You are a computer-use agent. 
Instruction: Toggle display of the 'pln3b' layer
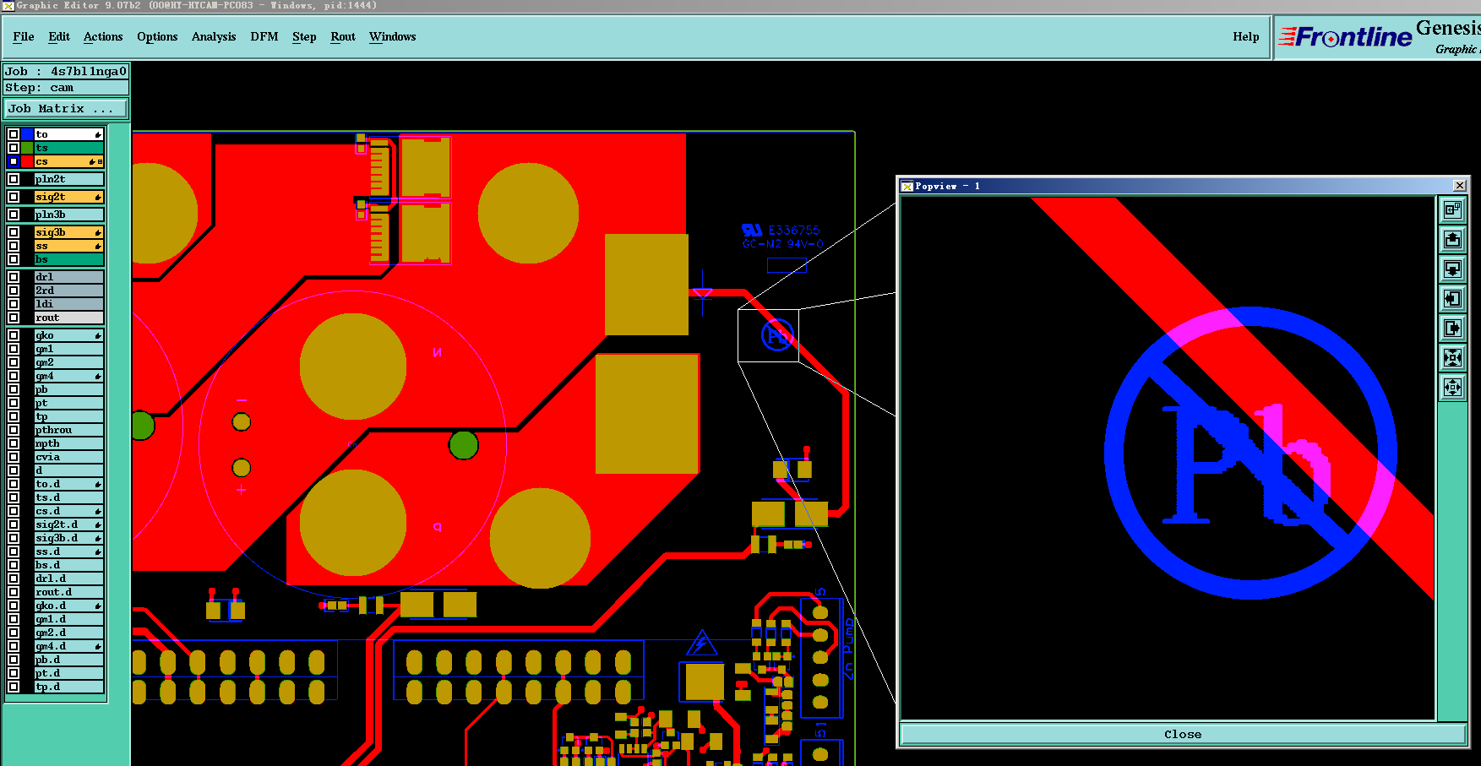[x=14, y=215]
